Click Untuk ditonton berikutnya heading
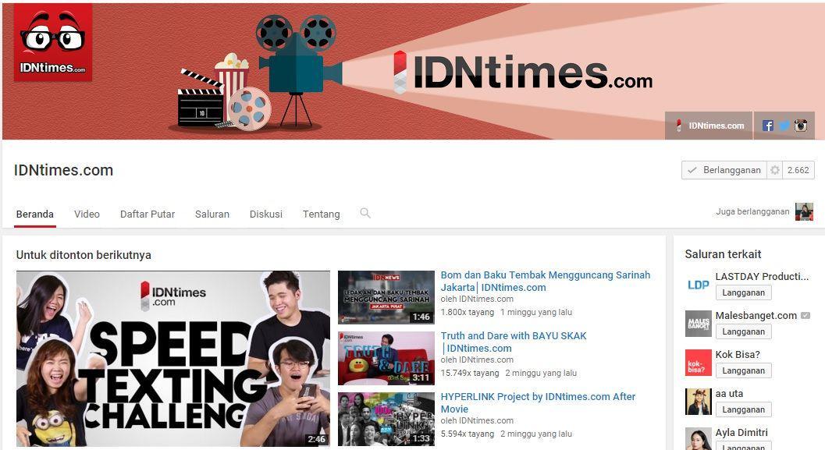The height and width of the screenshot is (450, 825). 84,255
